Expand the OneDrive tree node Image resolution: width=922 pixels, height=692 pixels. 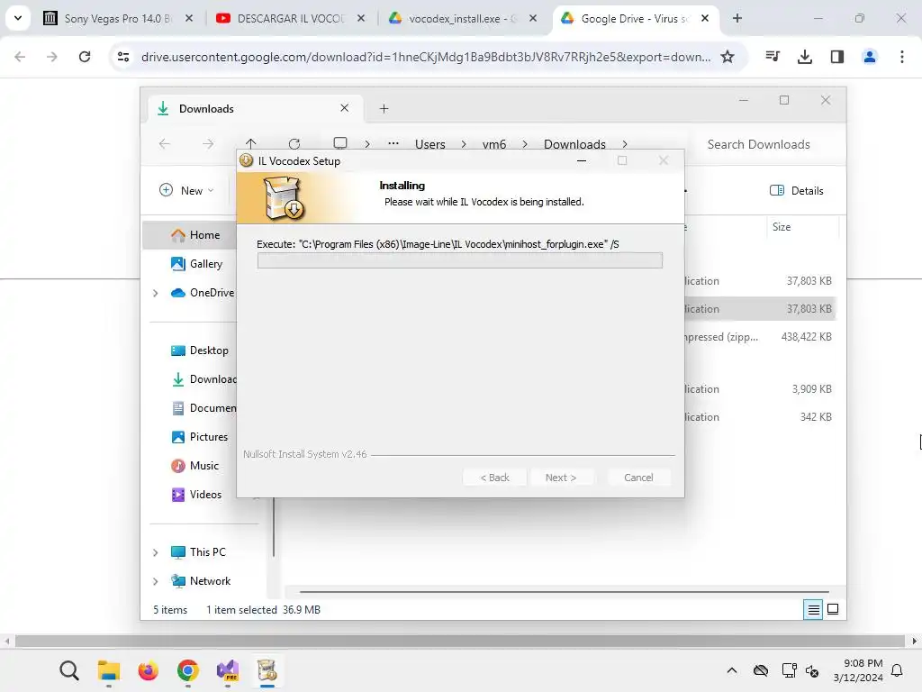tap(155, 293)
